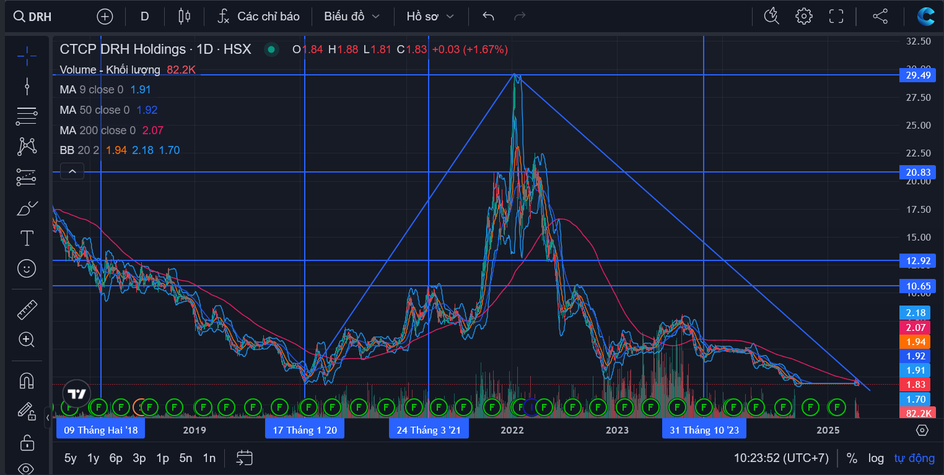The height and width of the screenshot is (475, 944).
Task: Select the MA 200 close indicator legend
Action: tap(97, 131)
